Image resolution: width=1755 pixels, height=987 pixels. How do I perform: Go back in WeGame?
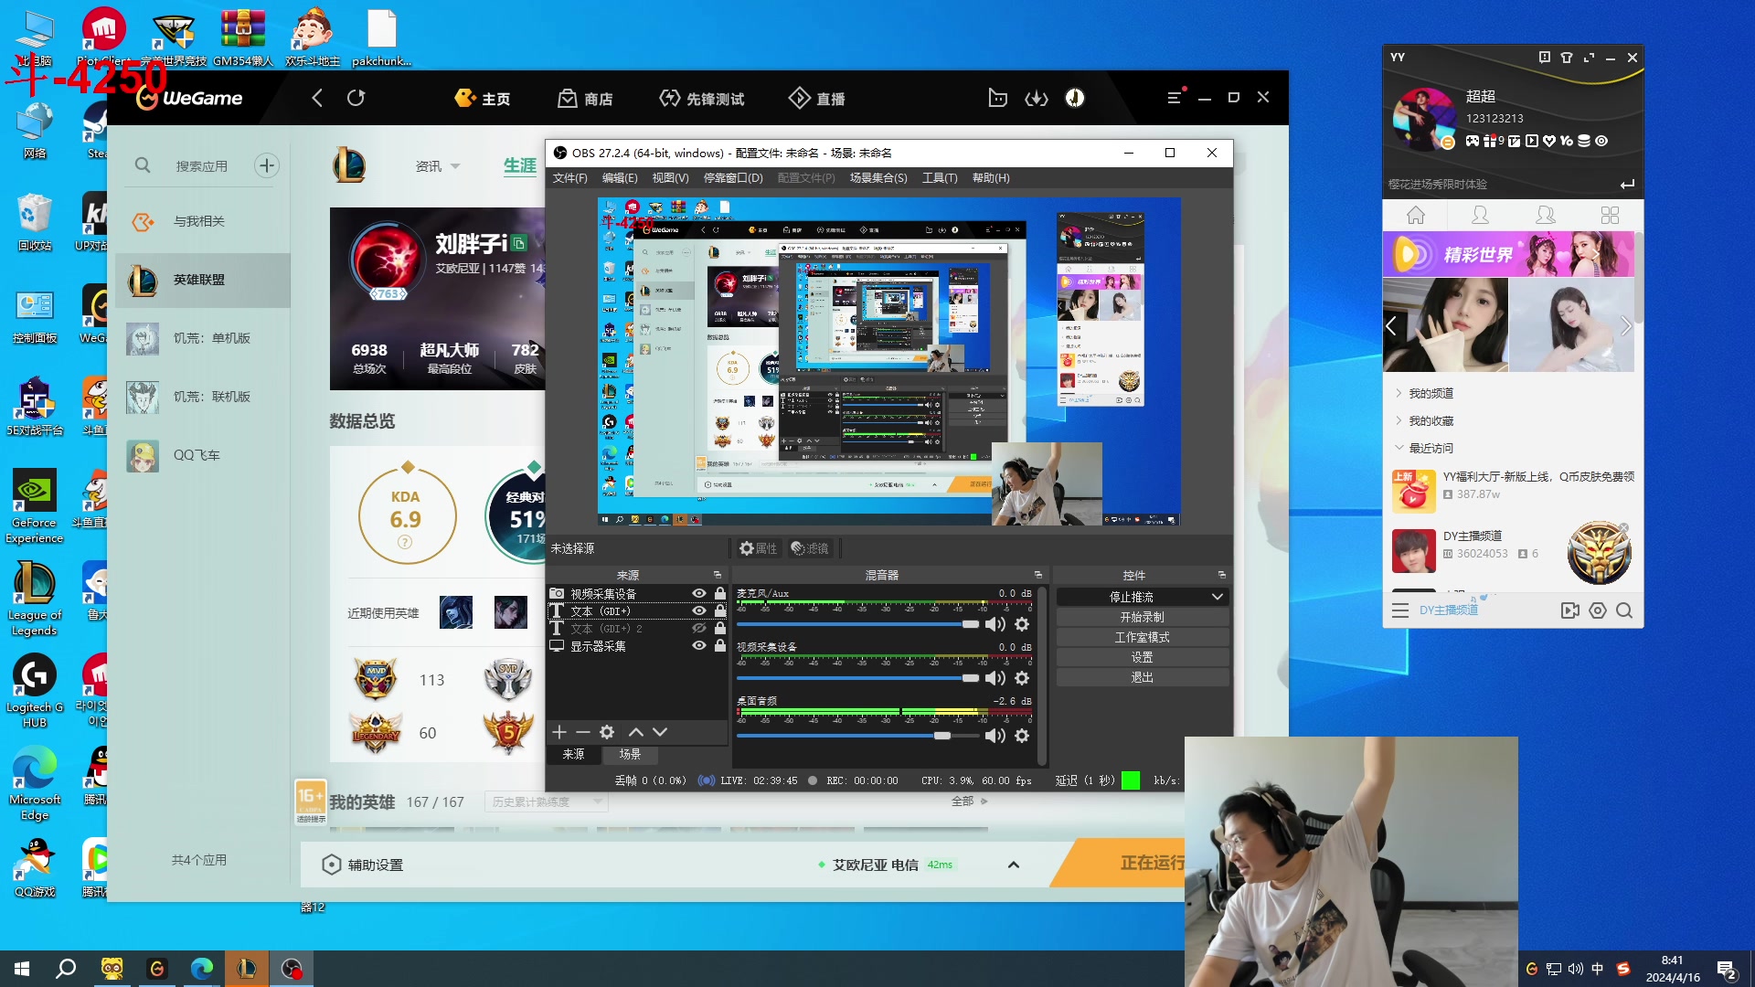(317, 98)
